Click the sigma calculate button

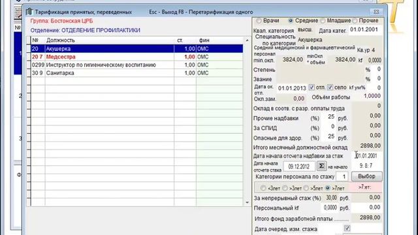pyautogui.click(x=321, y=166)
